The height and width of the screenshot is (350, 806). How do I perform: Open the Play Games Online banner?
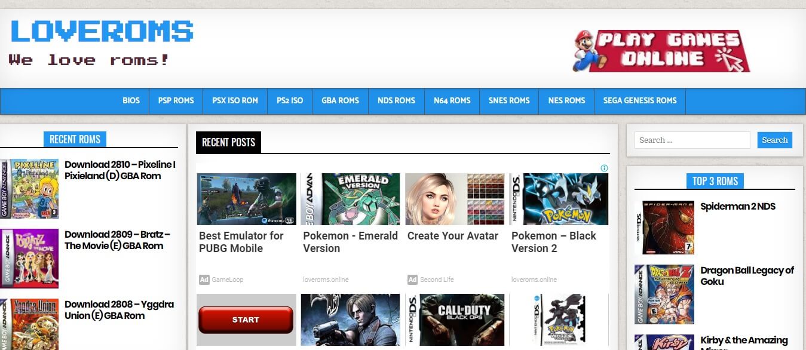661,51
